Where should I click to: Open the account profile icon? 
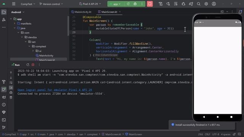click(x=214, y=4)
